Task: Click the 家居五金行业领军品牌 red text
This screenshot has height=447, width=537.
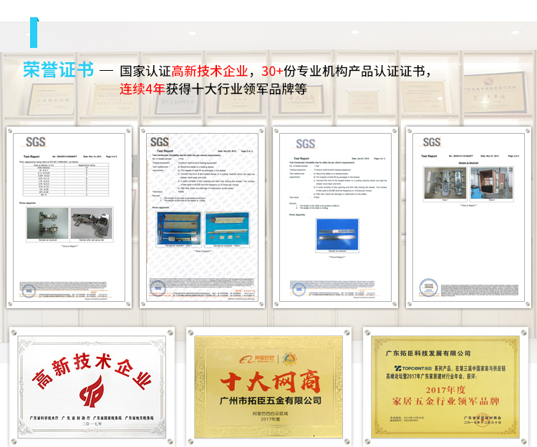Action: 445,401
